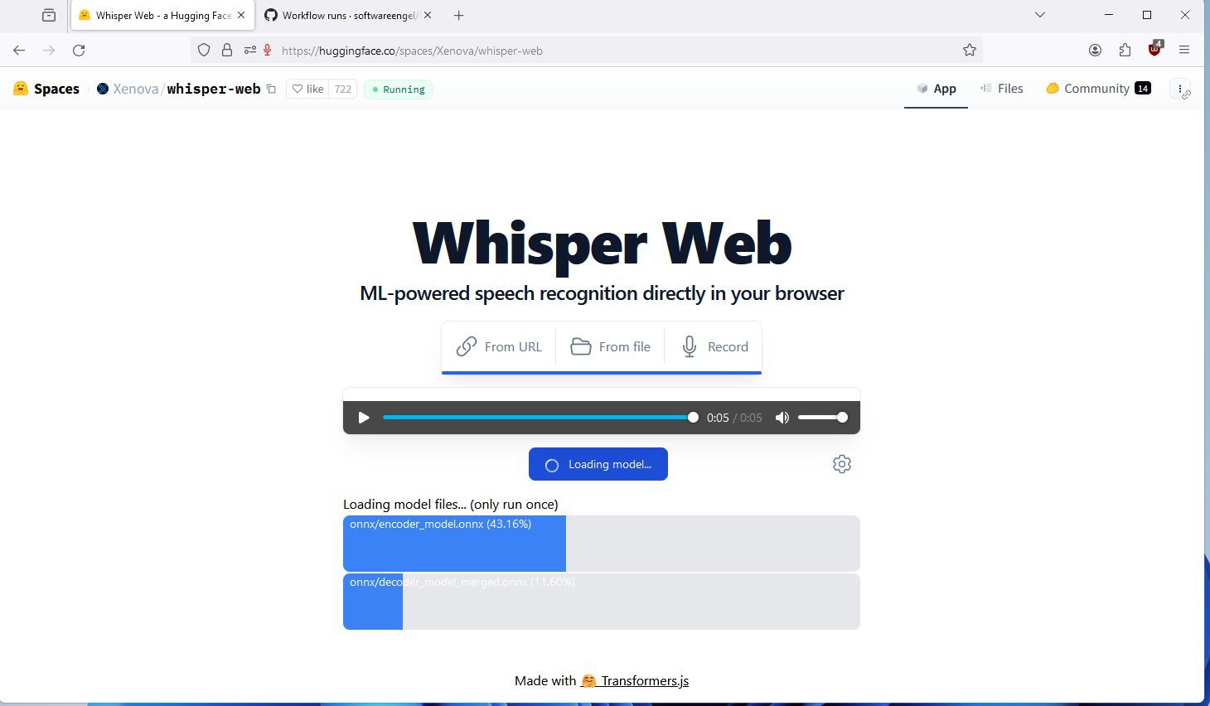The width and height of the screenshot is (1210, 706).
Task: Go back to previous page
Action: click(x=19, y=51)
